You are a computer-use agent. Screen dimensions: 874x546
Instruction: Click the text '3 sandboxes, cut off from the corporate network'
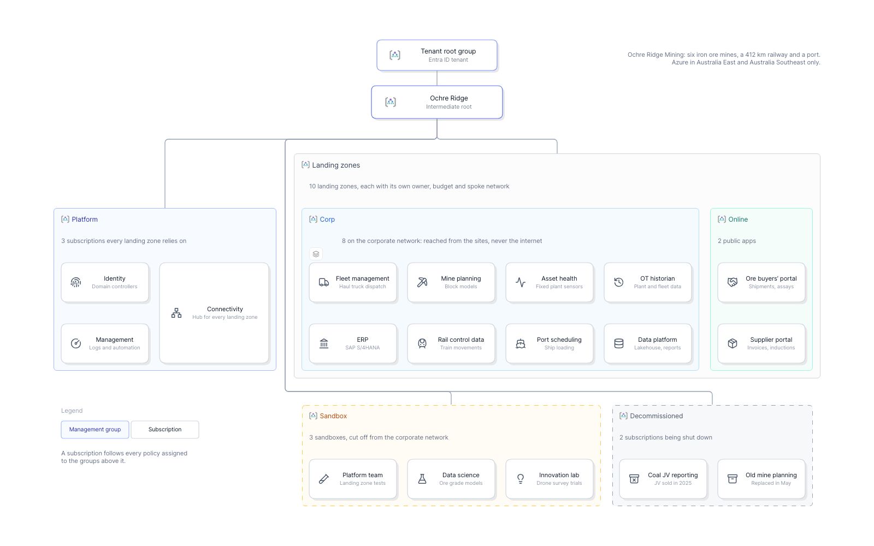[379, 437]
